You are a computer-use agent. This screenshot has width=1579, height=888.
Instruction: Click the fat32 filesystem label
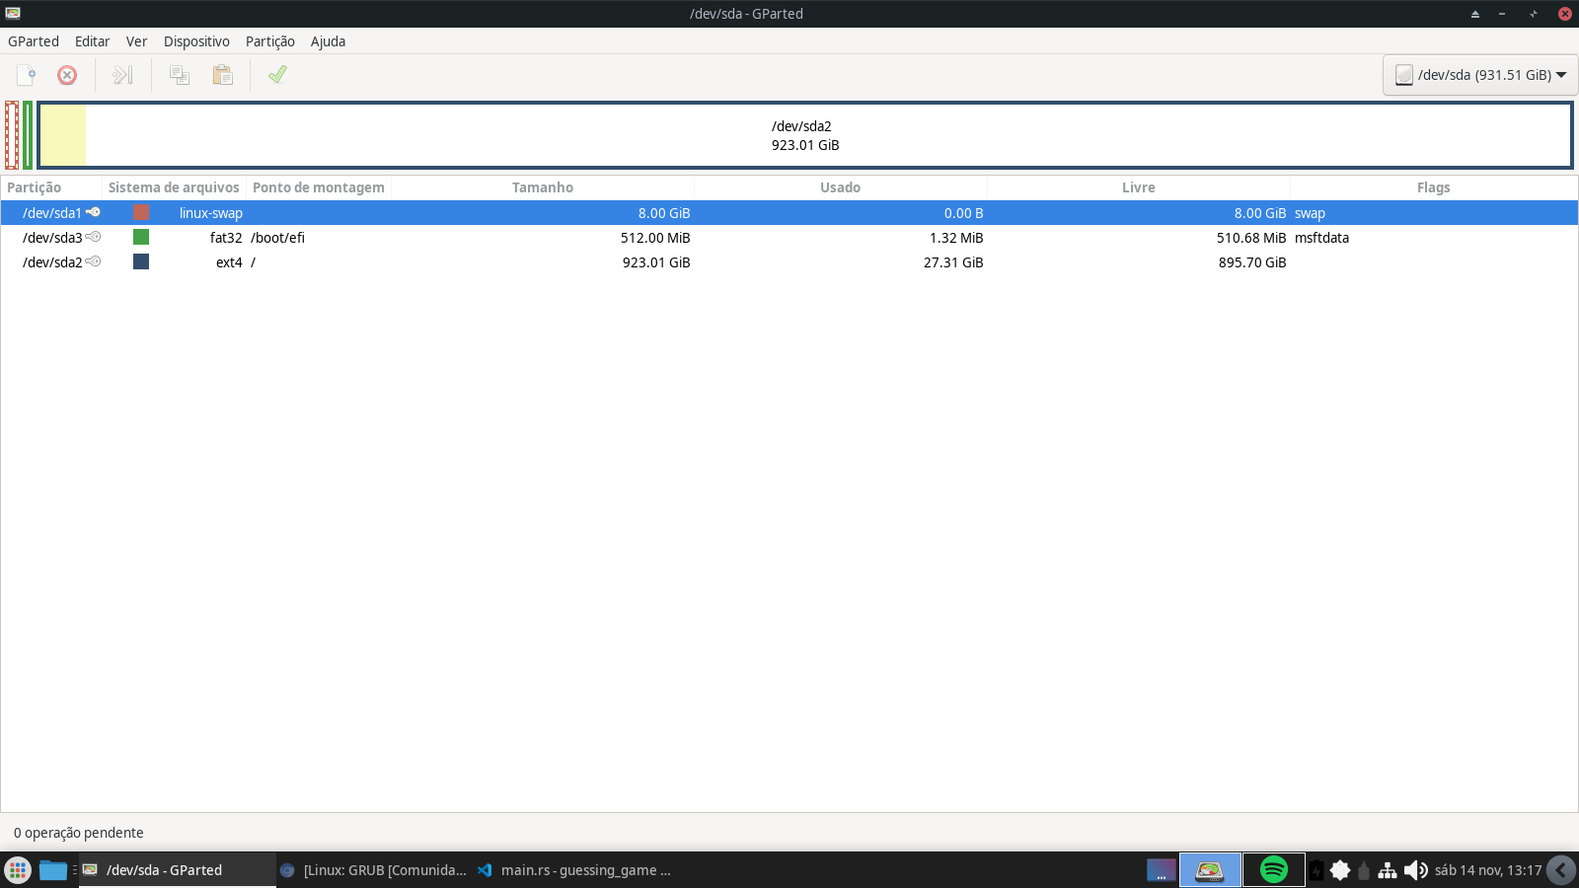226,238
